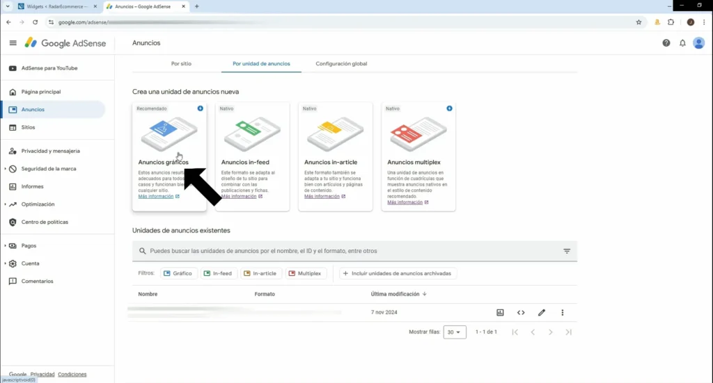This screenshot has height=383, width=713.
Task: Open the Chrome three-dot menu
Action: [x=705, y=22]
